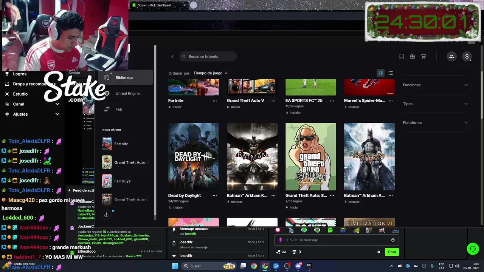
Task: Install Marvel's Spider-Man
Action: 352,107
